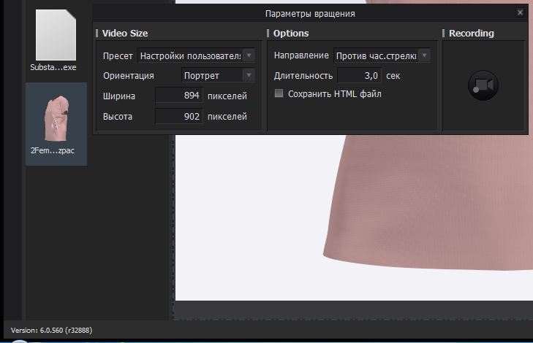Click the Video Size section header

coord(125,34)
